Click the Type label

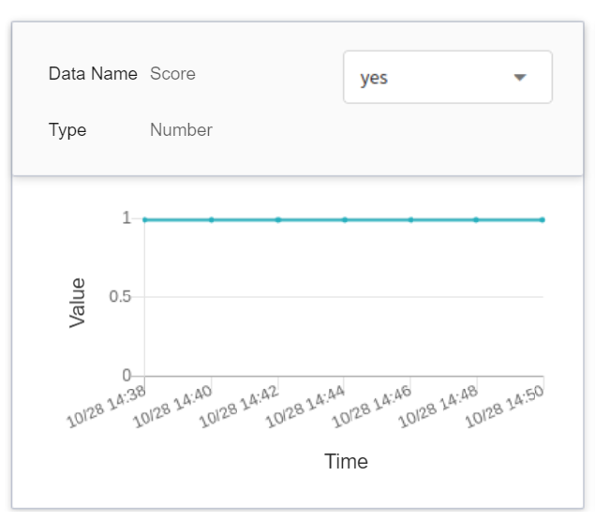[67, 130]
